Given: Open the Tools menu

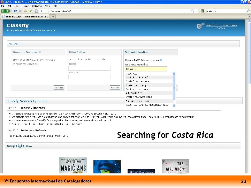Looking at the screenshot, I should tap(47, 6).
